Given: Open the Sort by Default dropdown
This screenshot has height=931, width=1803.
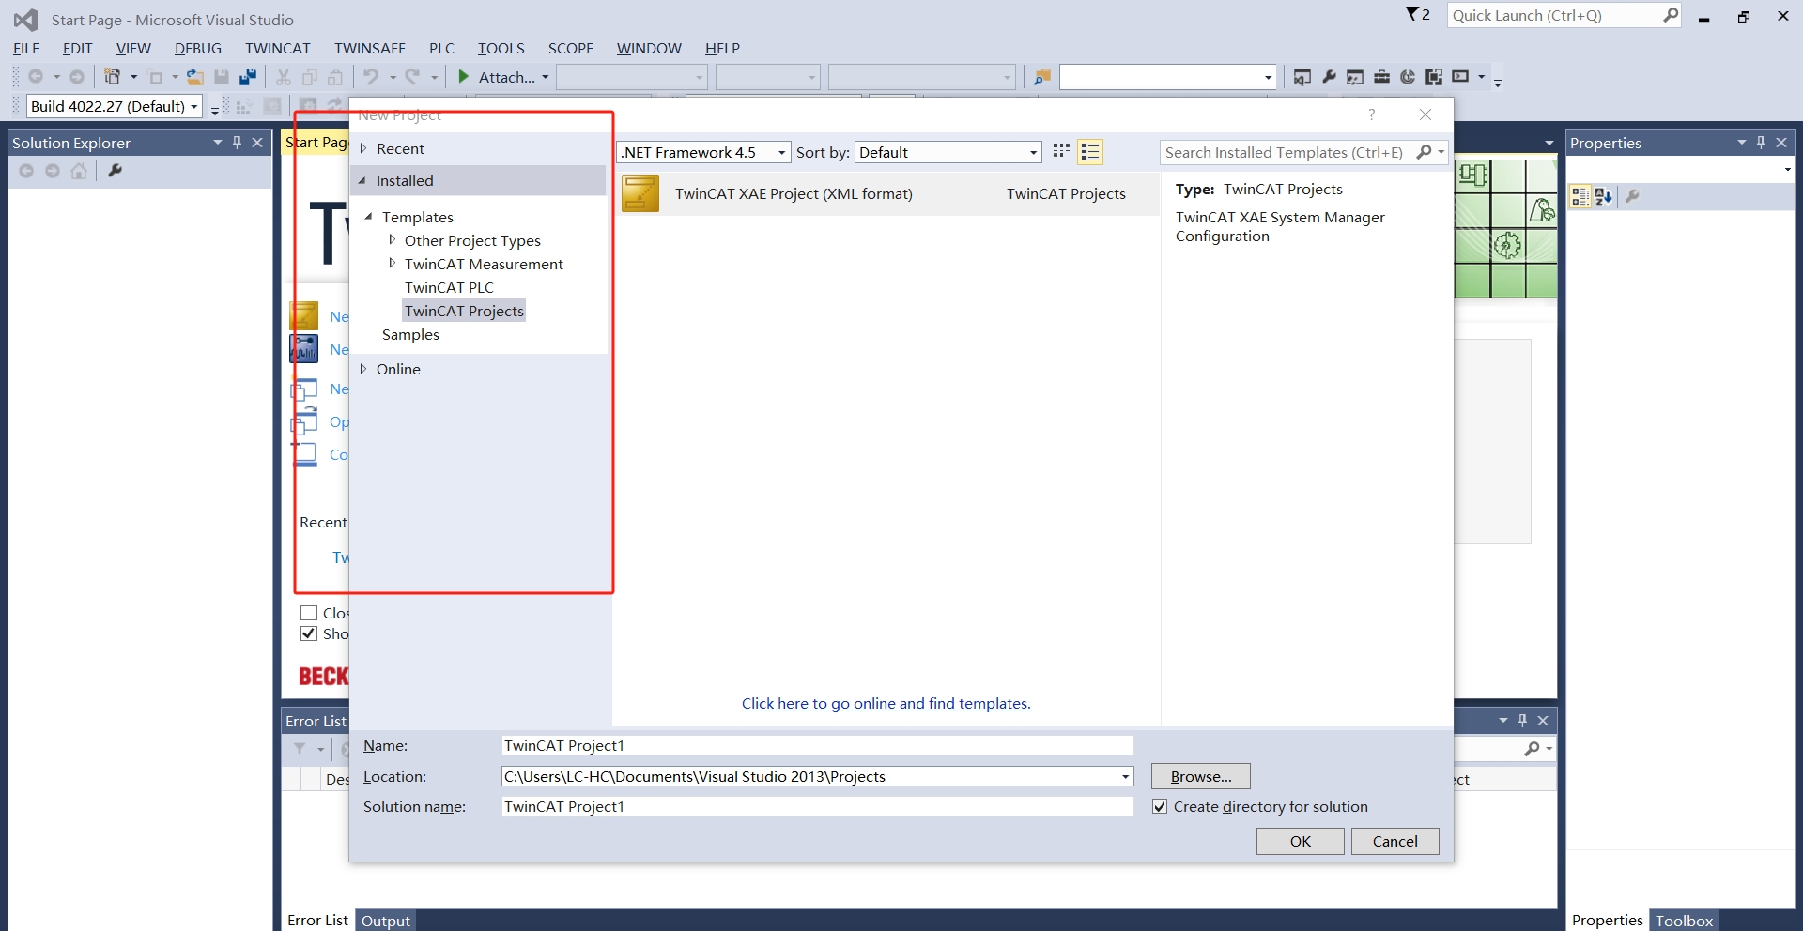Looking at the screenshot, I should pyautogui.click(x=1033, y=152).
